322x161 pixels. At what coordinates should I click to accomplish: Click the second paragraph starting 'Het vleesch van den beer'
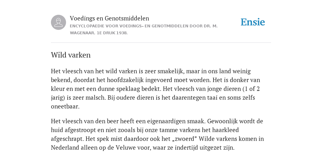click(157, 134)
